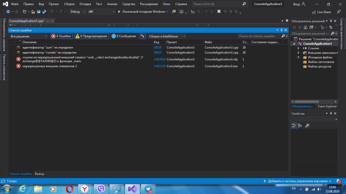Click the Categorized icon in Properties panel
This screenshot has width=346, height=194.
[x=294, y=125]
